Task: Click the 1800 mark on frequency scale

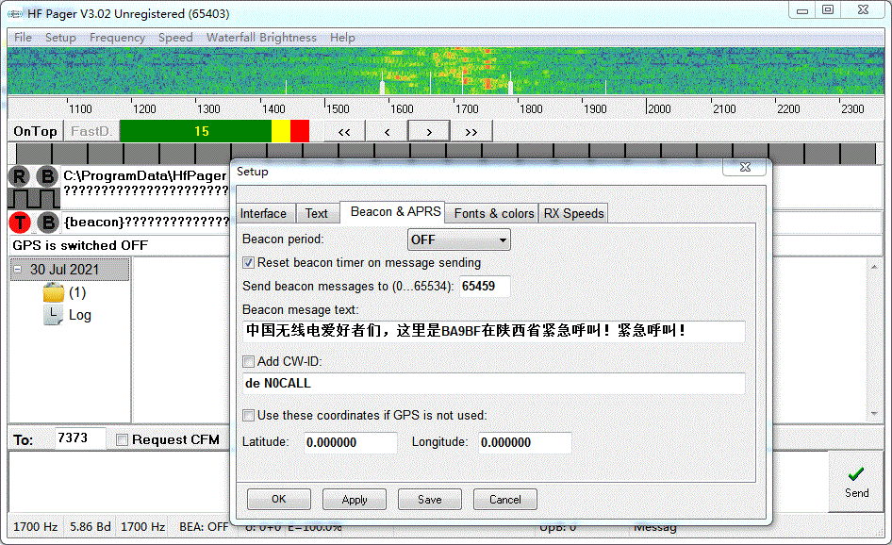Action: pos(531,108)
